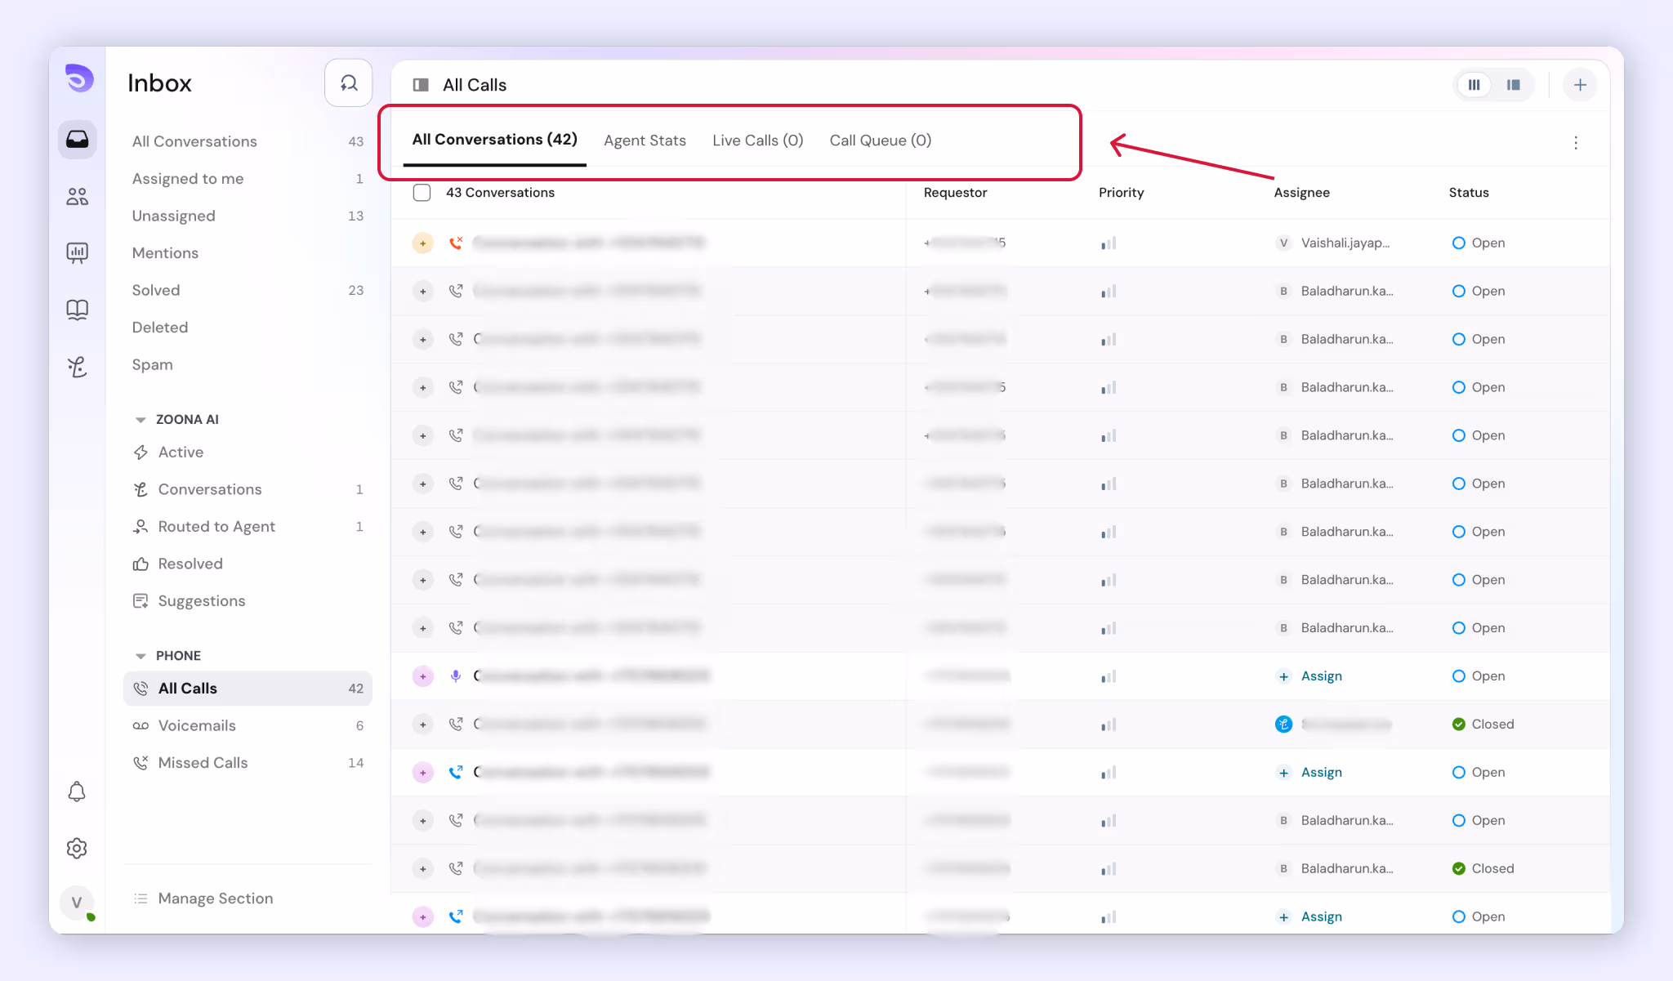The image size is (1673, 981).
Task: Click Assign in the last visible row
Action: click(1310, 916)
